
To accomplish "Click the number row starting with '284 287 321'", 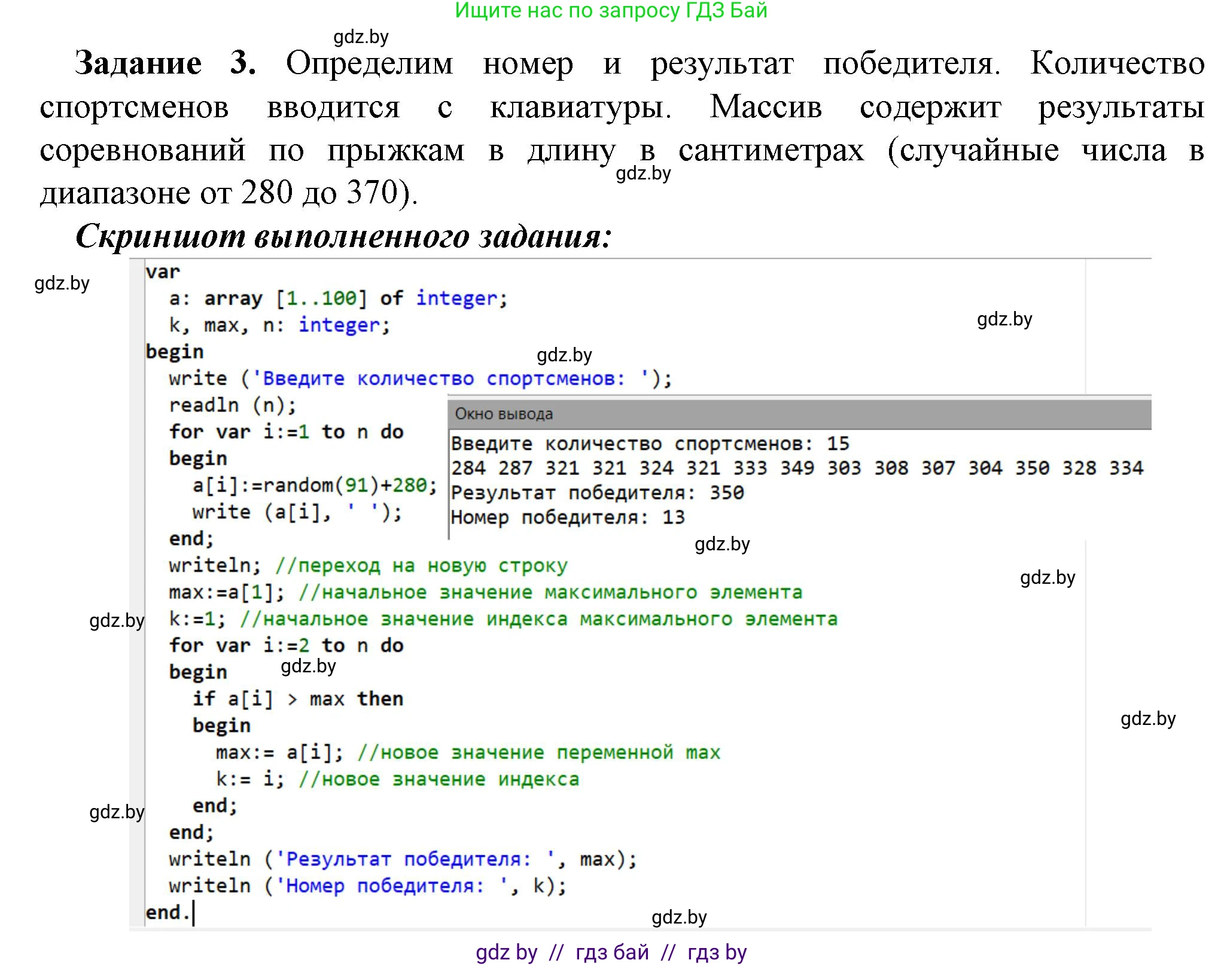I will [x=796, y=468].
